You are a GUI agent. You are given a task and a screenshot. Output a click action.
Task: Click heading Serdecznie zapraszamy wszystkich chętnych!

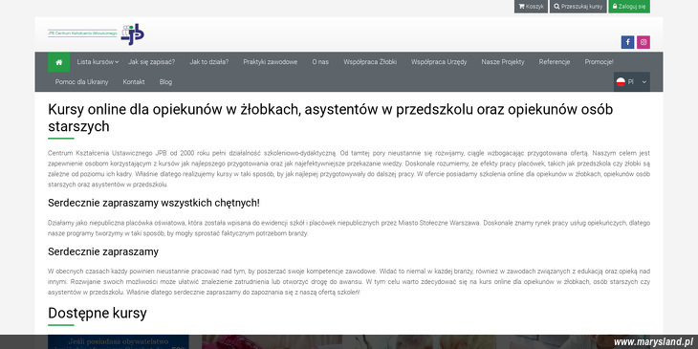tap(154, 203)
